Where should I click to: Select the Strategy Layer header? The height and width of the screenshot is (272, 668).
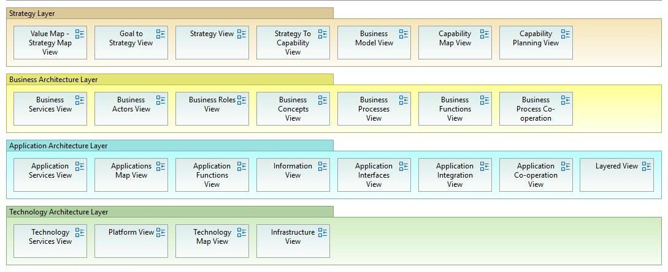(x=169, y=13)
